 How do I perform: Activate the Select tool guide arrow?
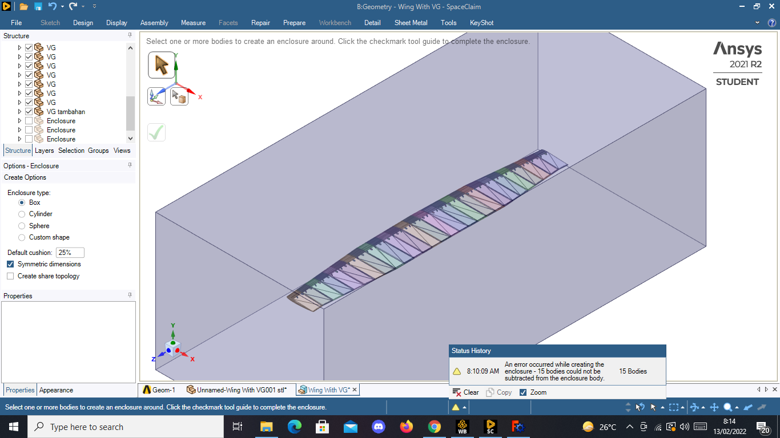(162, 64)
